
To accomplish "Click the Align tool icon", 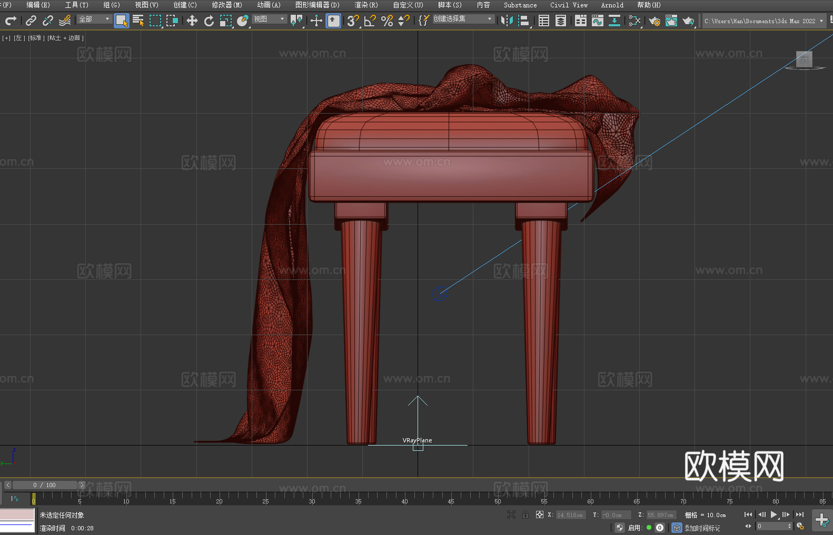I will tap(524, 21).
